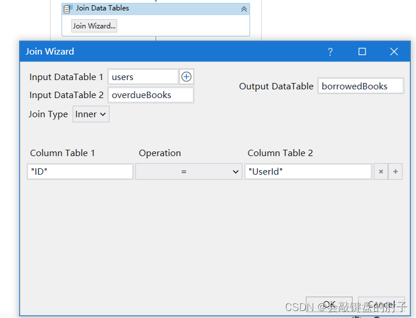The height and width of the screenshot is (318, 416).
Task: Click the Column Table 2 "UserId" field
Action: (x=308, y=172)
